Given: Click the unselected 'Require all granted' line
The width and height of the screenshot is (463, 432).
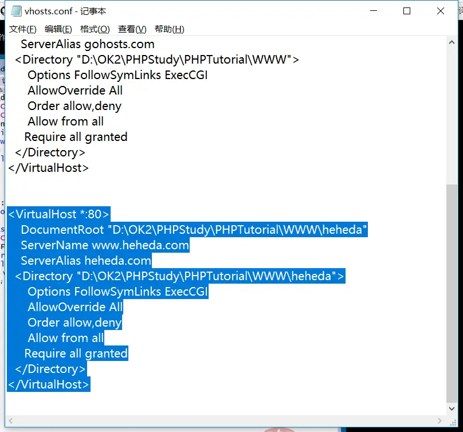Looking at the screenshot, I should [x=76, y=137].
